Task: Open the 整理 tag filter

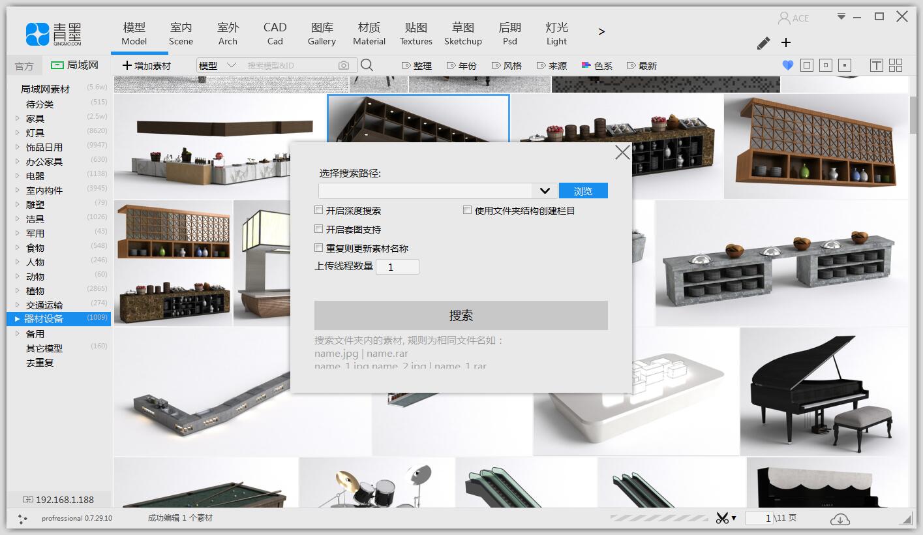Action: (x=417, y=66)
